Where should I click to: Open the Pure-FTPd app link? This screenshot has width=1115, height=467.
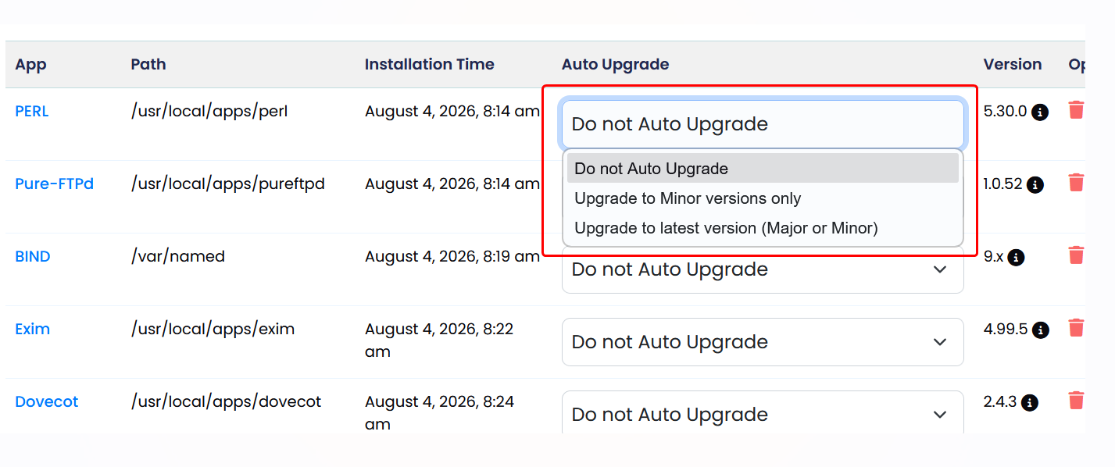pos(55,184)
